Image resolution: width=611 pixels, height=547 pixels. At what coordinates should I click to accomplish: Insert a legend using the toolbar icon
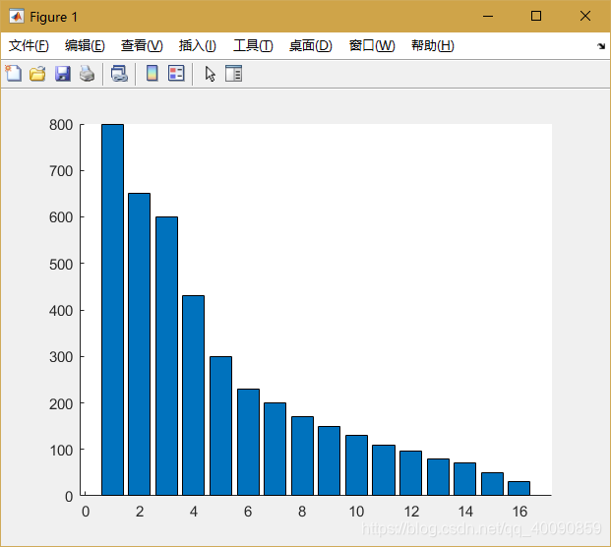tap(176, 73)
